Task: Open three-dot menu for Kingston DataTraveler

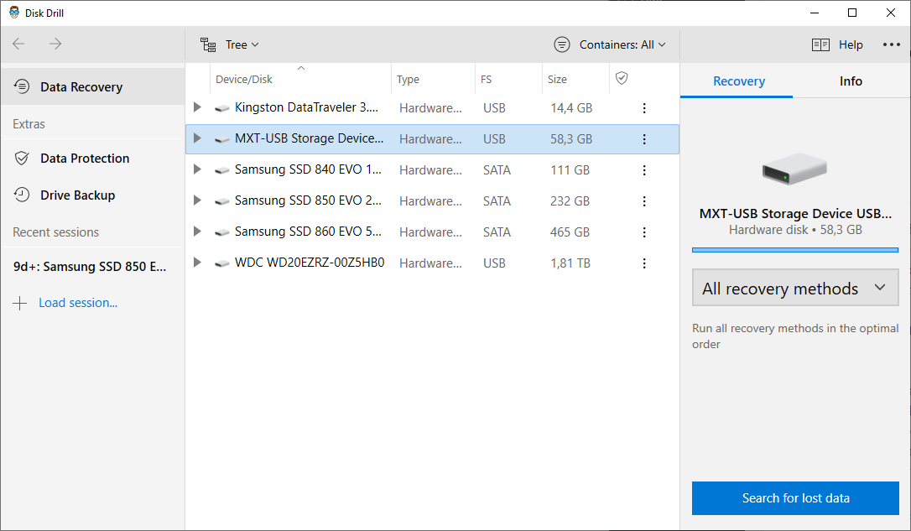Action: click(644, 108)
